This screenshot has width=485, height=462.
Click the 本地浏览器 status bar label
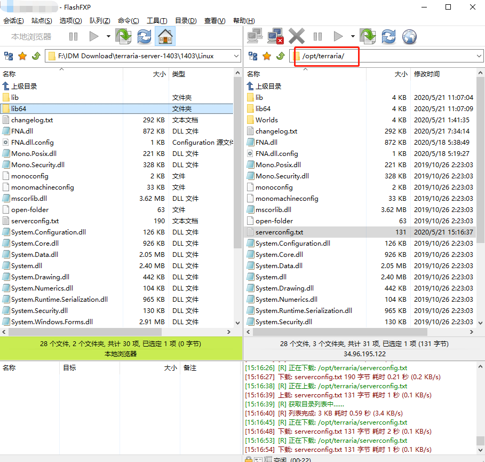click(121, 354)
